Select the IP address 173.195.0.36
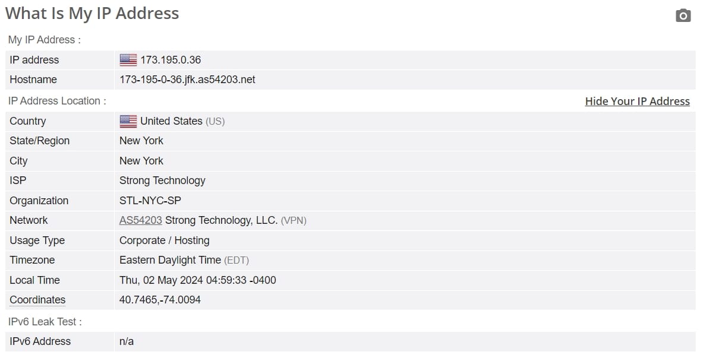This screenshot has height=358, width=703. pos(171,60)
